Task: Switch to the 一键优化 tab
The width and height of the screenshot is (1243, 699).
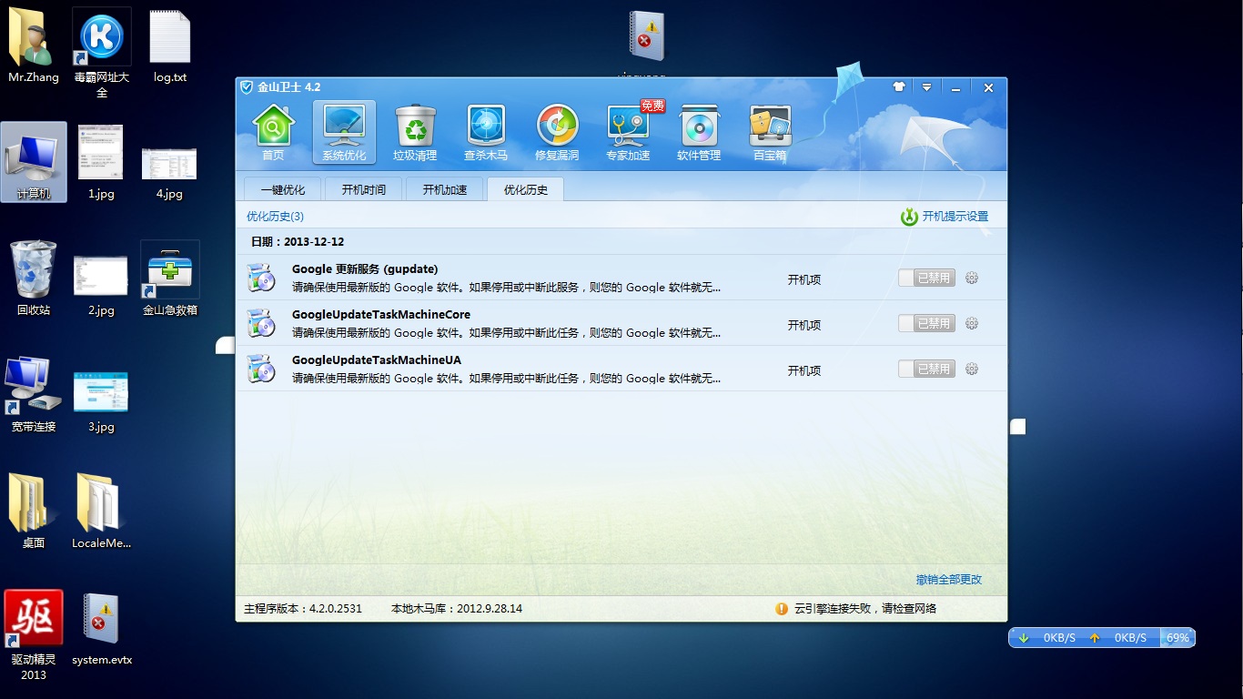Action: [283, 189]
